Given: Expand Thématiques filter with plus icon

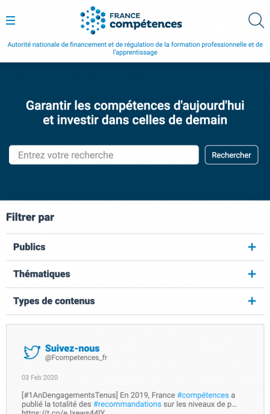Looking at the screenshot, I should (252, 274).
